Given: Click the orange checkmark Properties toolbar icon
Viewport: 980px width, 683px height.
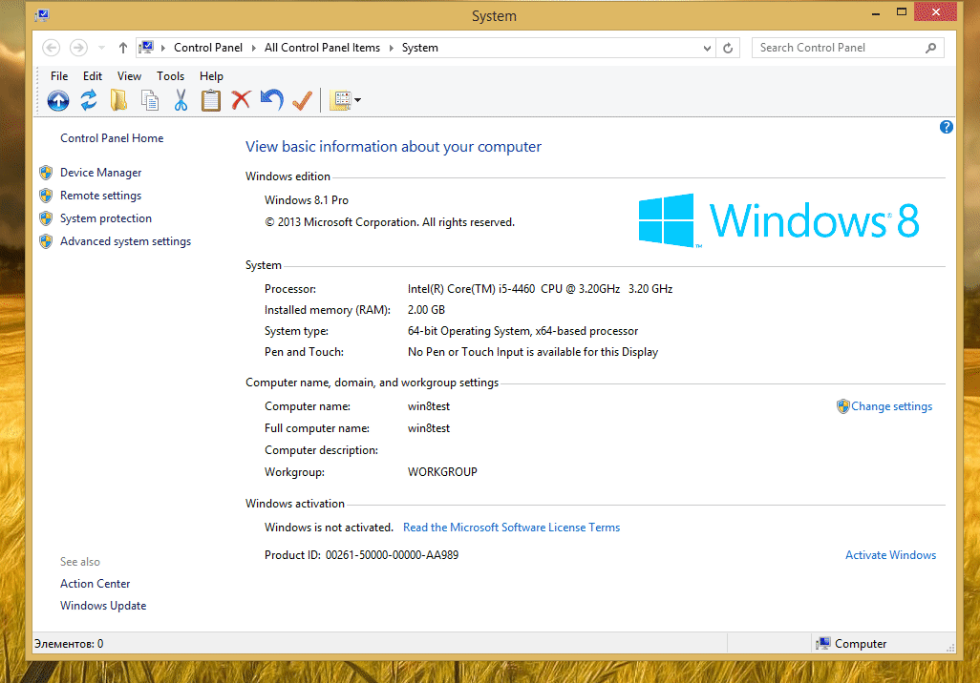Looking at the screenshot, I should pyautogui.click(x=303, y=100).
